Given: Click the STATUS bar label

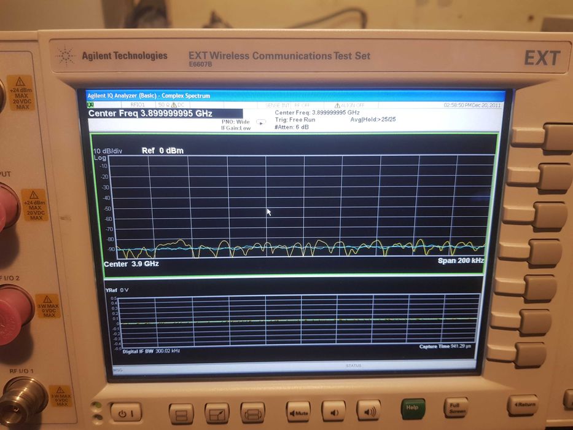Looking at the screenshot, I should click(x=353, y=365).
